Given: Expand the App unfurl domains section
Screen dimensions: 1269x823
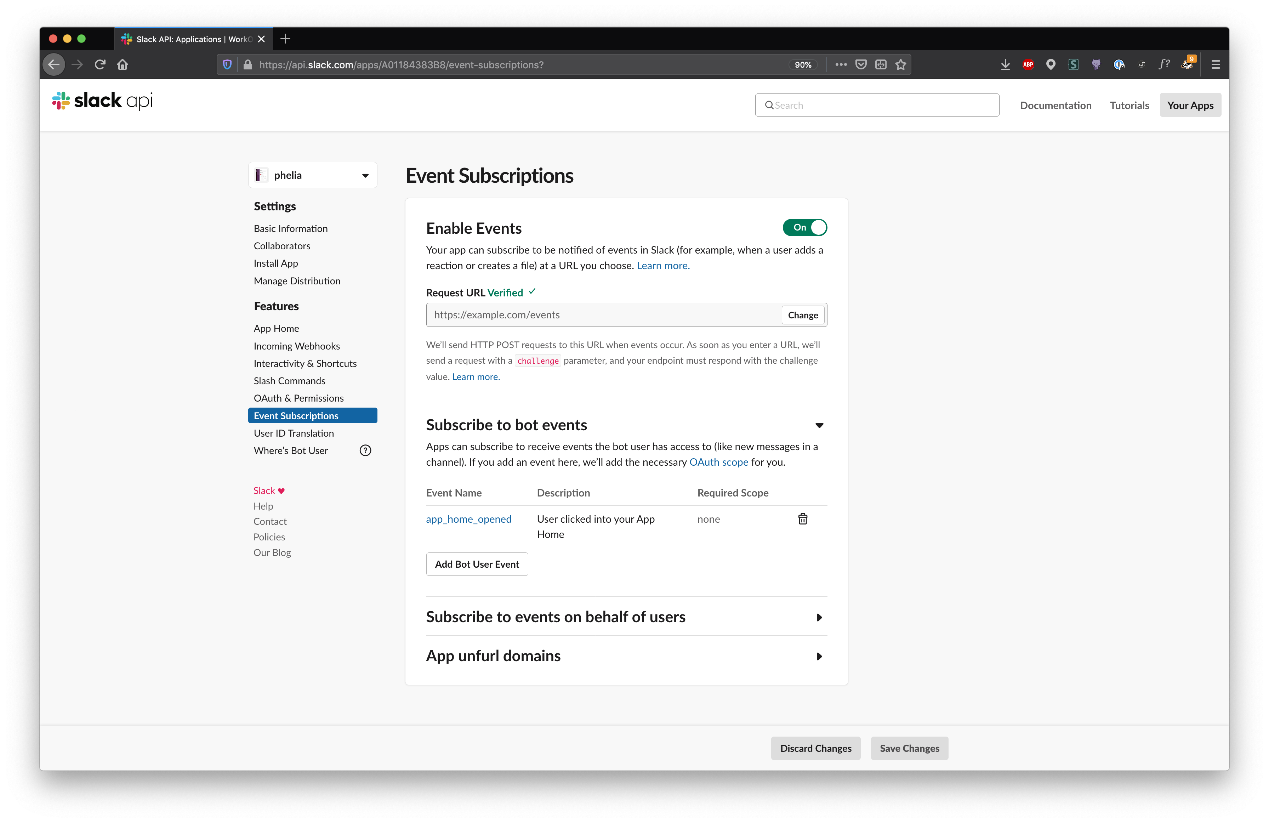Looking at the screenshot, I should 819,656.
